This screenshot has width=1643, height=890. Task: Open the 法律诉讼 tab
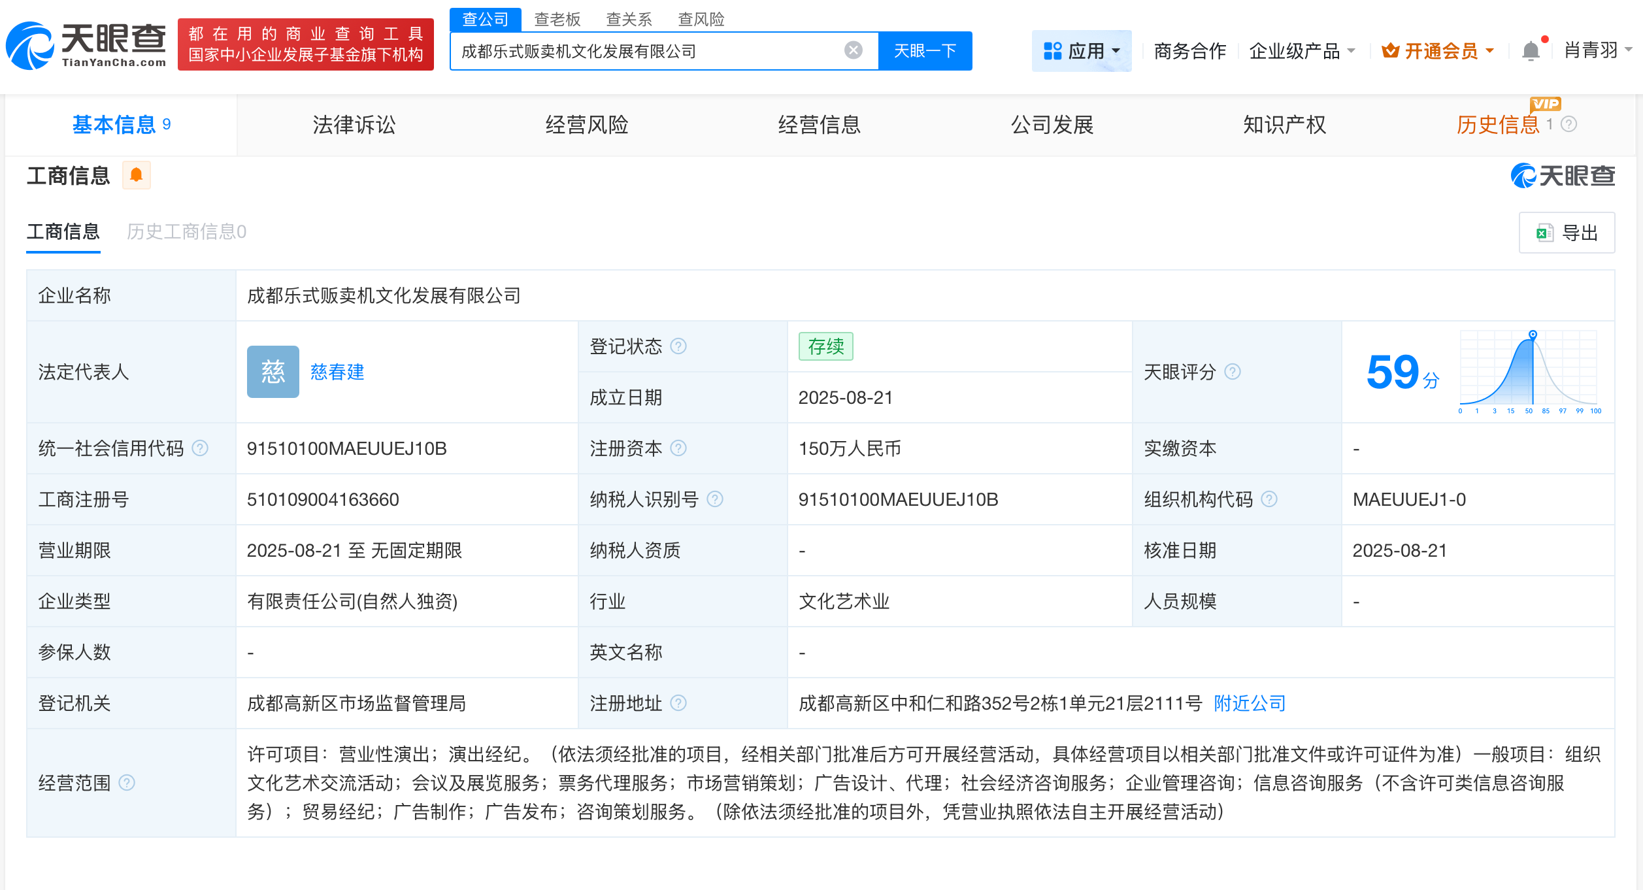click(354, 125)
